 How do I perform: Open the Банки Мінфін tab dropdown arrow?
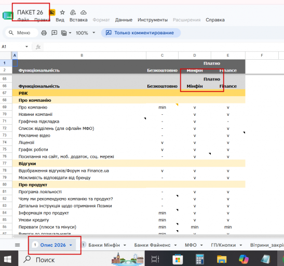125,245
